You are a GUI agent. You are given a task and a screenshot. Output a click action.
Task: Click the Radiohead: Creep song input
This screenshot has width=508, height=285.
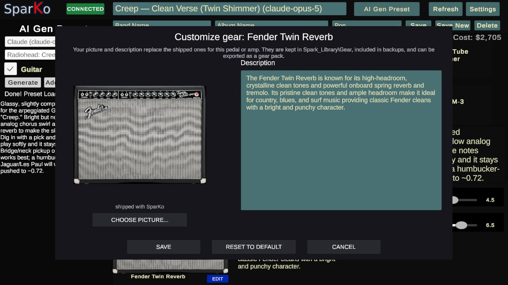[30, 55]
